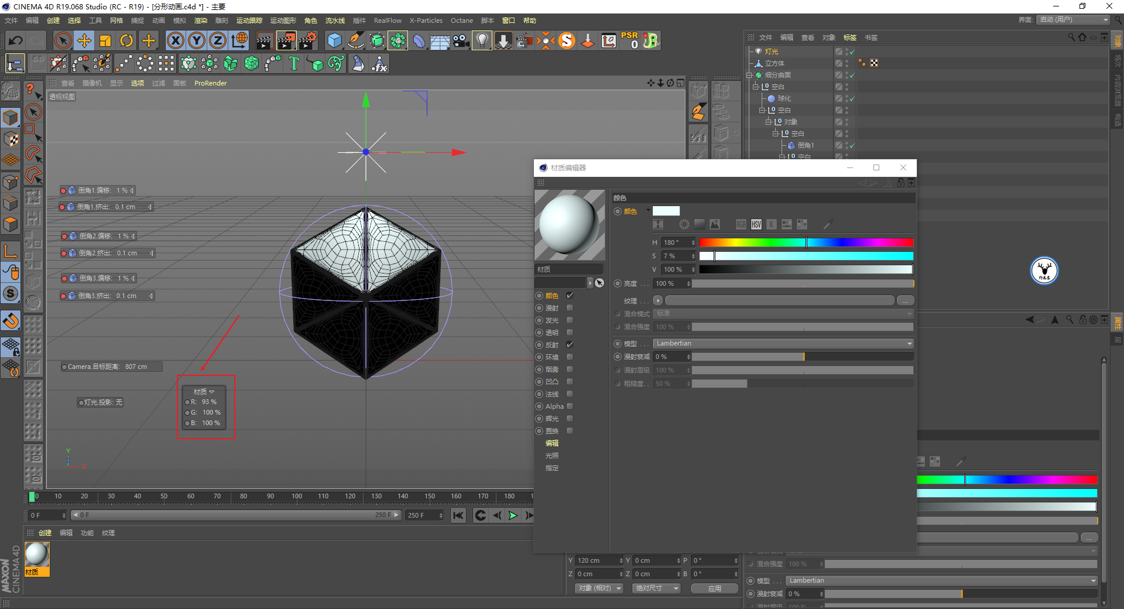Image resolution: width=1124 pixels, height=609 pixels.
Task: Click the spline Pen tool icon
Action: [356, 40]
